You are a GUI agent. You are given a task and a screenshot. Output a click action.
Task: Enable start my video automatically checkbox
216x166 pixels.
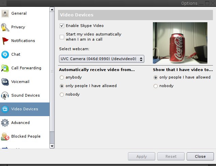point(62,37)
